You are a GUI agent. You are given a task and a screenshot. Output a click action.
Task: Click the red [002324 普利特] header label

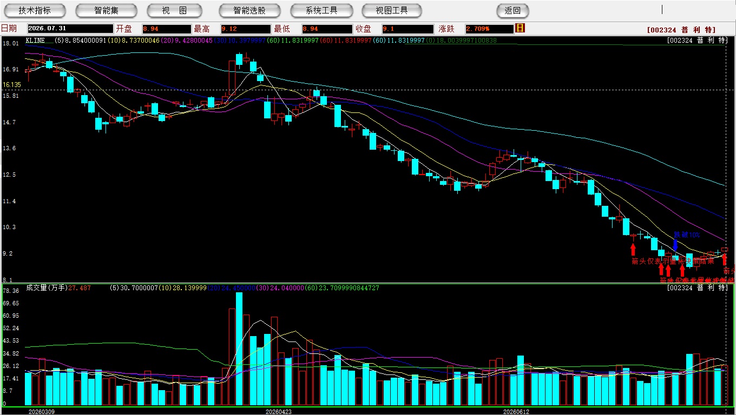tap(681, 30)
